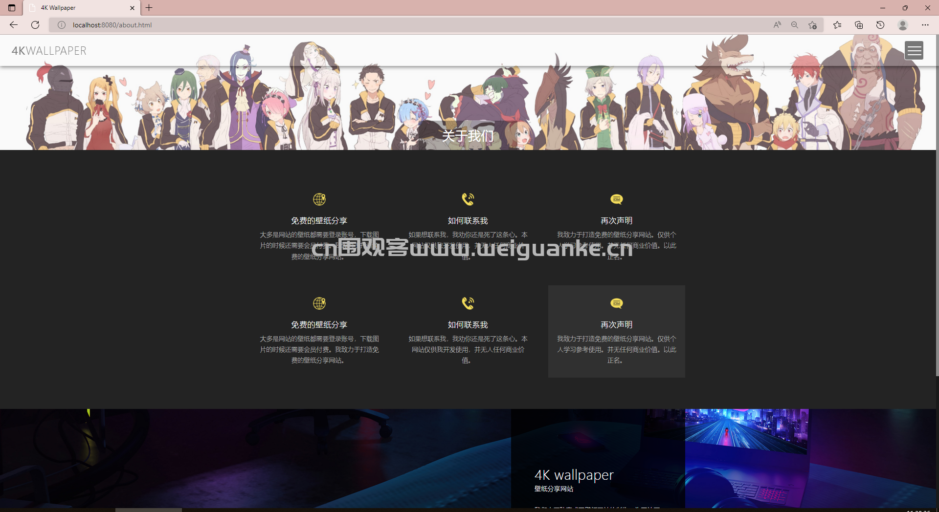939x512 pixels.
Task: Switch to the 4K Wallpaper tab
Action: point(81,8)
